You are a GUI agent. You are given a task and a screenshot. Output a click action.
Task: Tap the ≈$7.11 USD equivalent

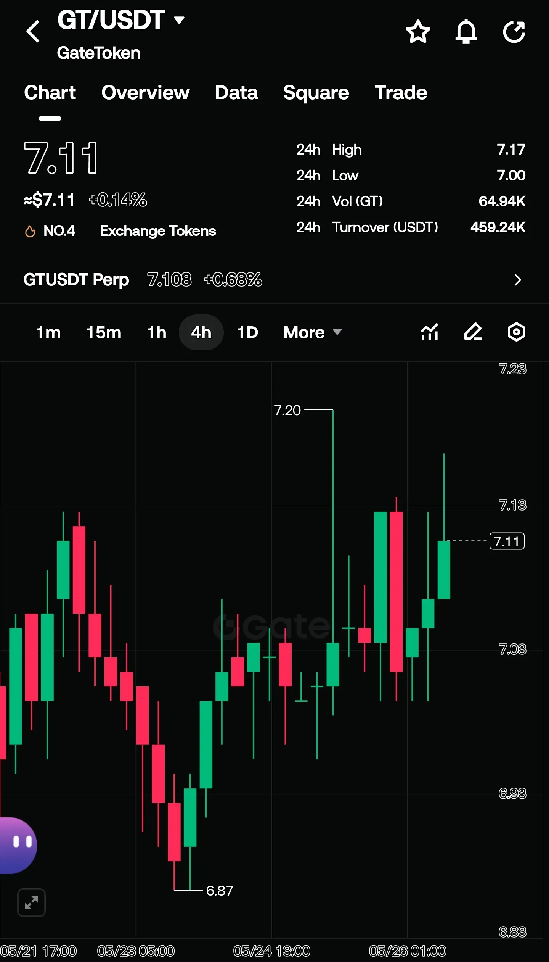click(x=49, y=200)
